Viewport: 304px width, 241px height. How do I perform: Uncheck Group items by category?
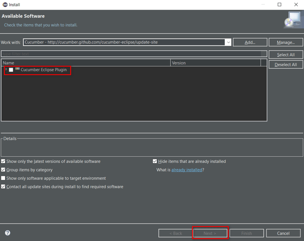(3, 170)
